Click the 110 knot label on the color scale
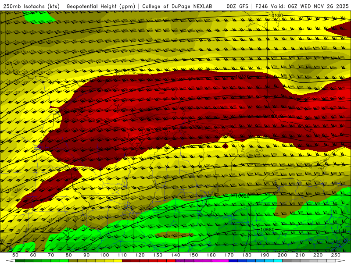Screen dimensions: 351x263 (122, 255)
